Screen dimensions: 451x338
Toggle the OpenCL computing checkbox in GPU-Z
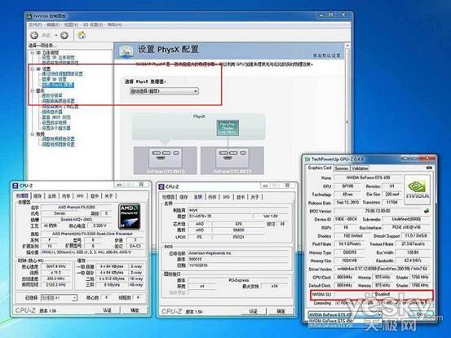coord(338,303)
